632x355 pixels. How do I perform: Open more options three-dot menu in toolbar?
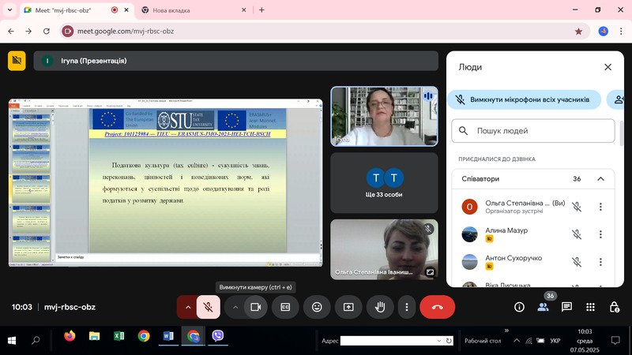(407, 307)
